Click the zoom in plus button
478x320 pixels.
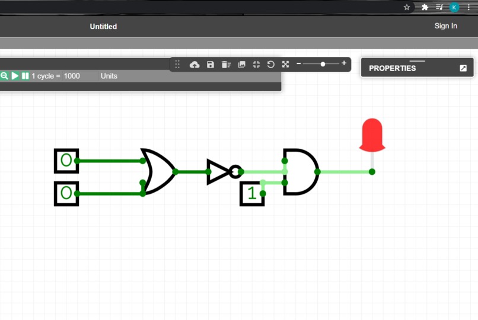(x=344, y=63)
